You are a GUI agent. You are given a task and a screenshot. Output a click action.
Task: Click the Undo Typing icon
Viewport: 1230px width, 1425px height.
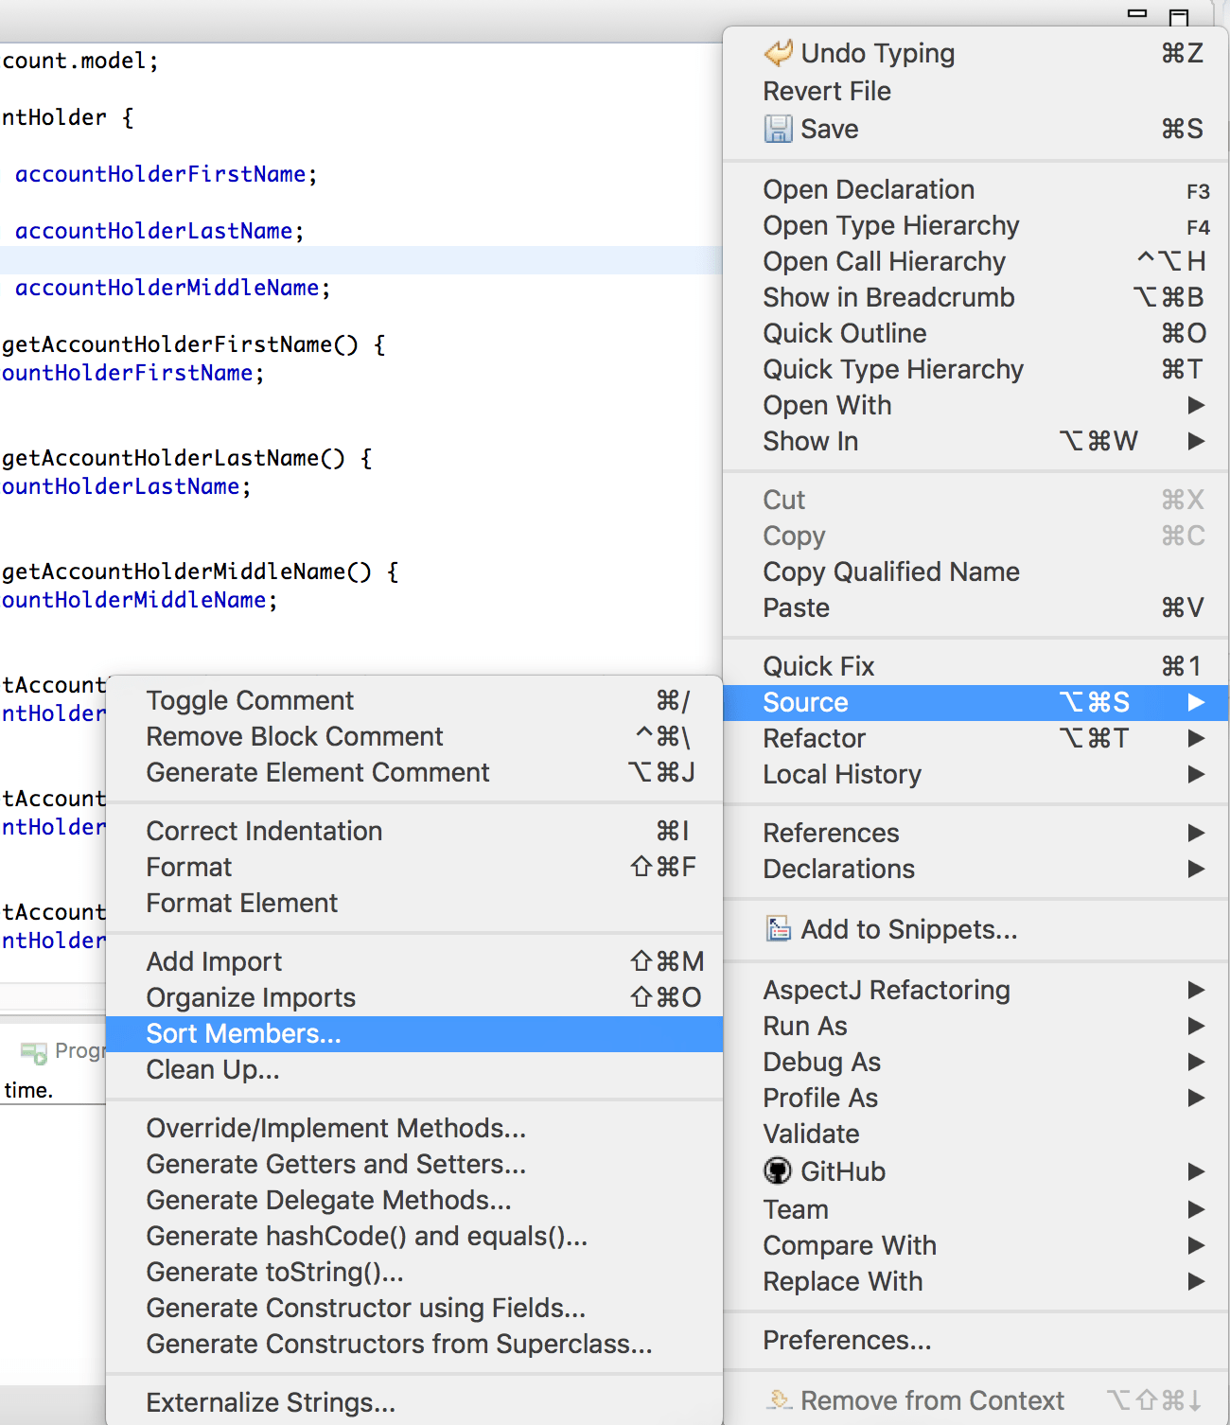[776, 53]
